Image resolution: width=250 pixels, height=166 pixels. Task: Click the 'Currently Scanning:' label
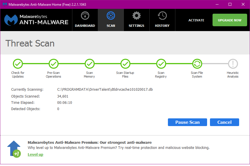click(x=27, y=89)
